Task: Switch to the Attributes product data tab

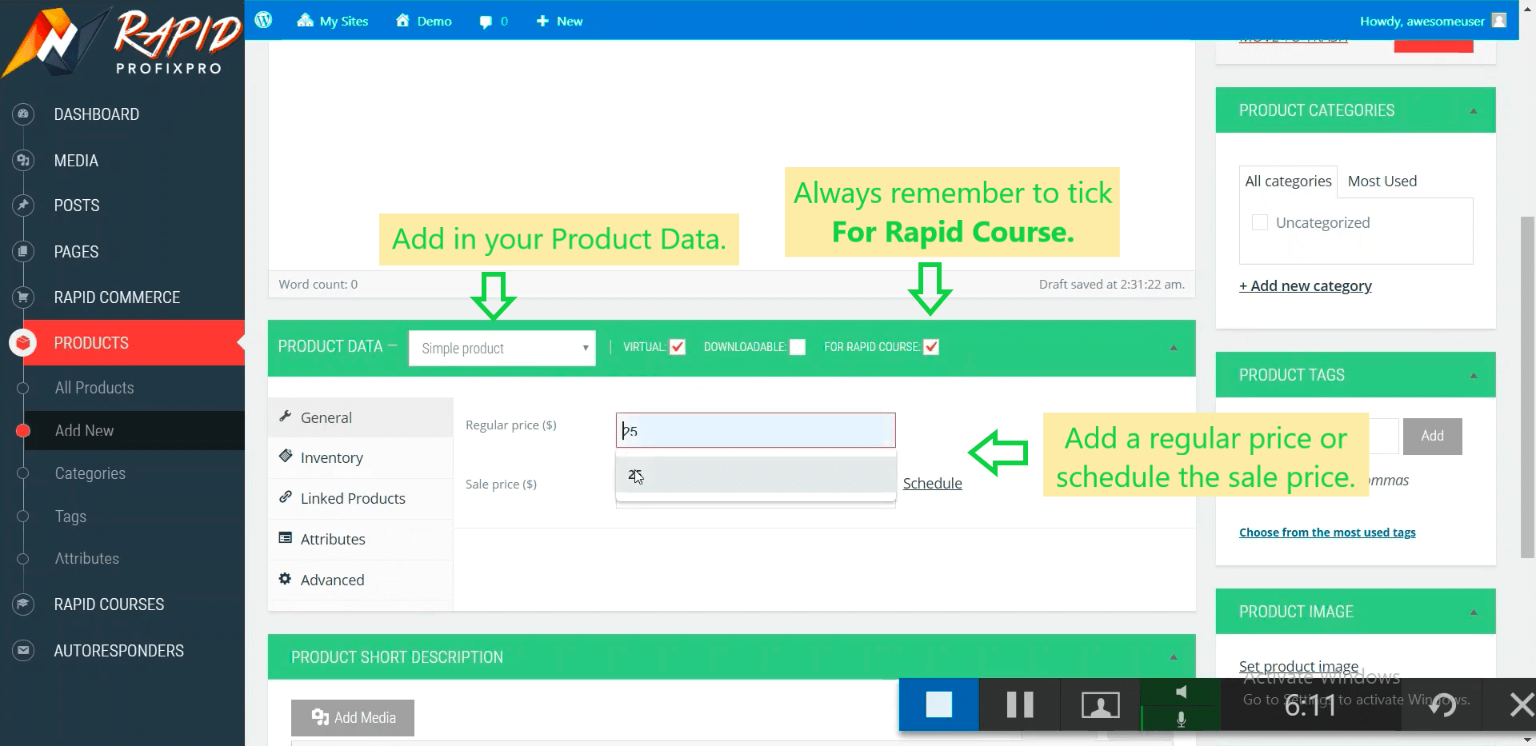Action: pos(360,539)
